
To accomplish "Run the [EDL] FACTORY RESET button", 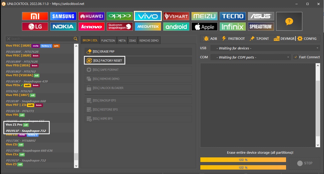I will (138, 61).
